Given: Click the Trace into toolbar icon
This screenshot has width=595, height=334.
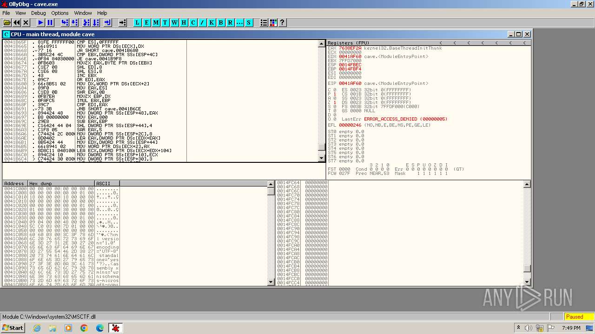Looking at the screenshot, I should click(x=86, y=22).
